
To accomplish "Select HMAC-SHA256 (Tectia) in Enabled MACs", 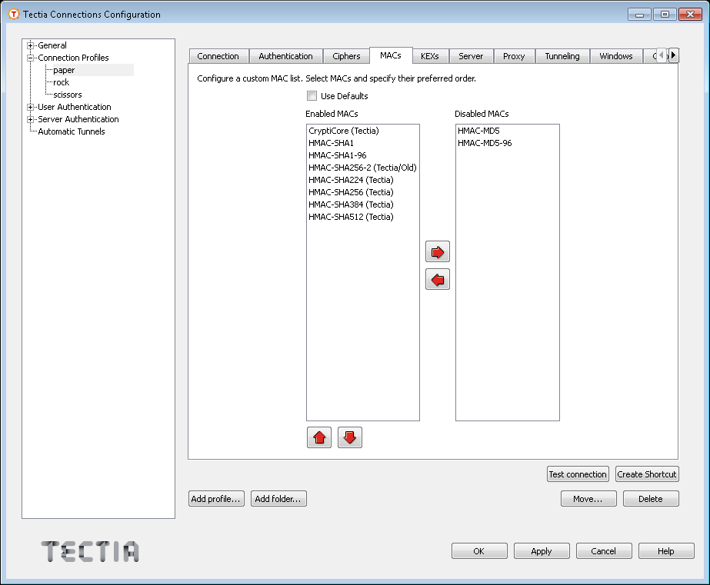I will pyautogui.click(x=351, y=192).
